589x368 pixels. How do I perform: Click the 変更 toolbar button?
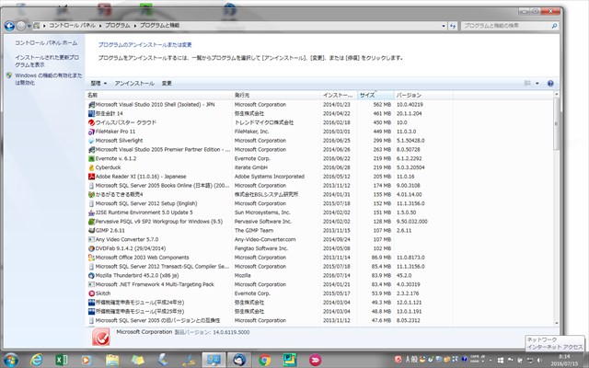[167, 84]
